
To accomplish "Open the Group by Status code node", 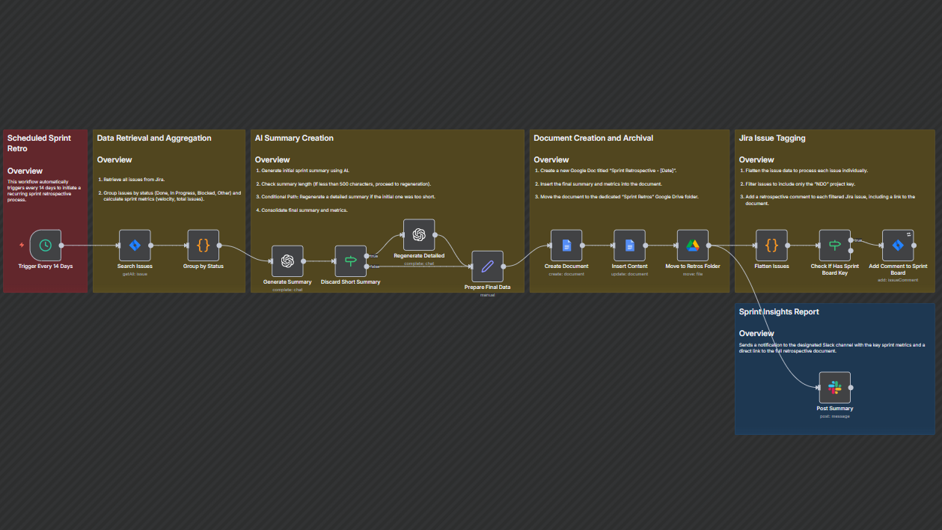I will (x=203, y=245).
